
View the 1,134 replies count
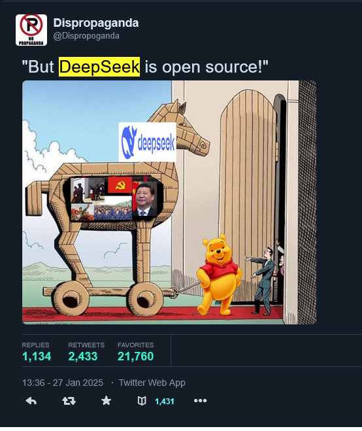point(37,356)
